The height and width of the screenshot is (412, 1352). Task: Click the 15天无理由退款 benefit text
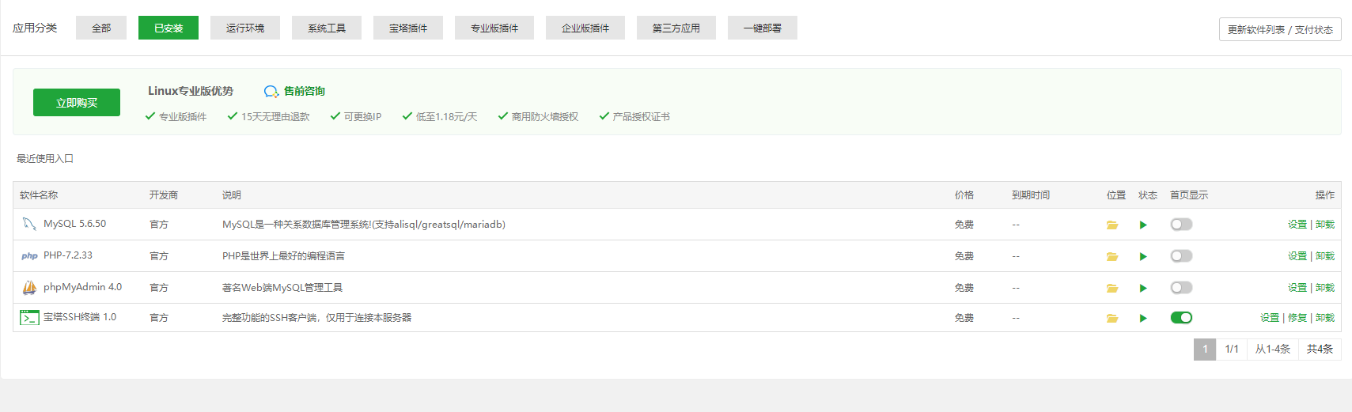(x=275, y=117)
